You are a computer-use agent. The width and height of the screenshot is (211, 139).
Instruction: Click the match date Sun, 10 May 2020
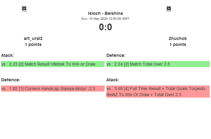(105, 19)
